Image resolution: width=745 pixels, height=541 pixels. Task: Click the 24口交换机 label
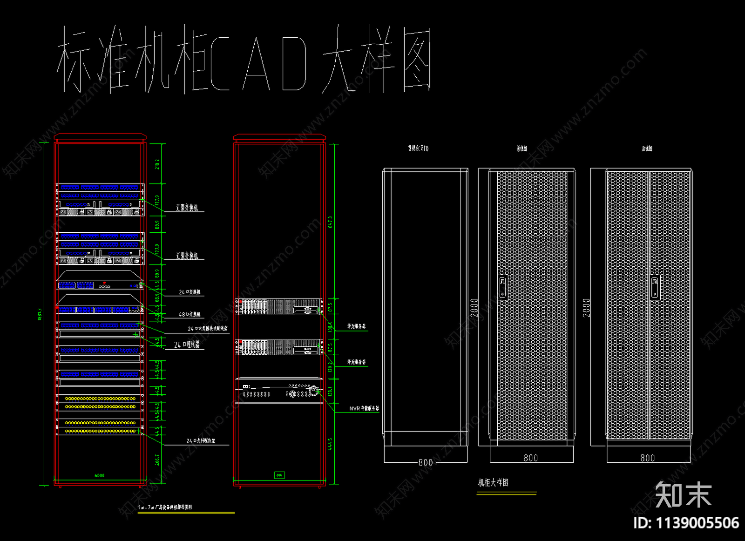(x=190, y=292)
